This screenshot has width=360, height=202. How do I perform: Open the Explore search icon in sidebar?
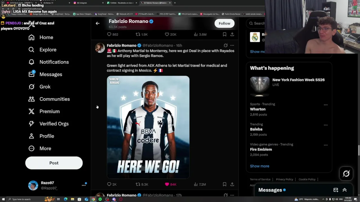coord(31,50)
